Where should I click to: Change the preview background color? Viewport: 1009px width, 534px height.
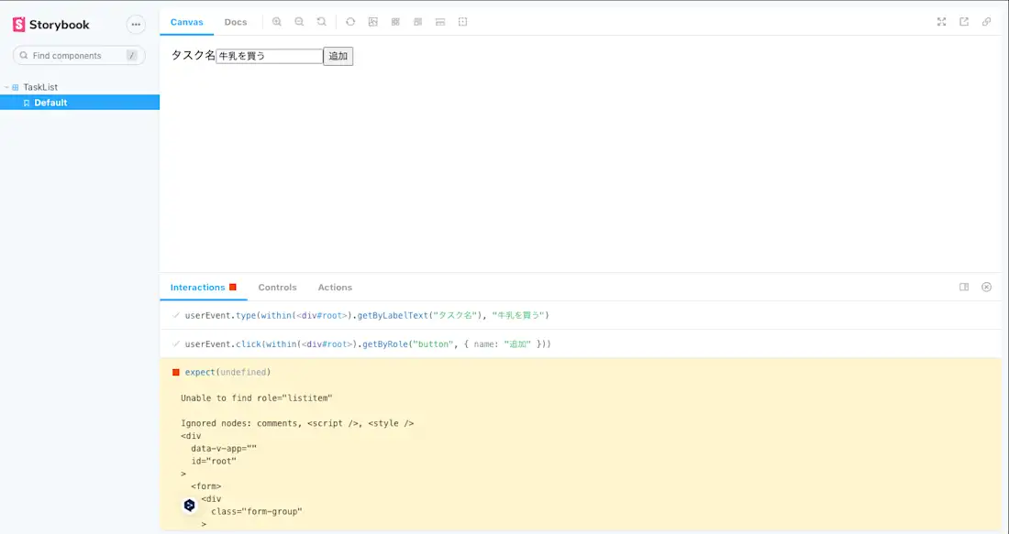372,22
